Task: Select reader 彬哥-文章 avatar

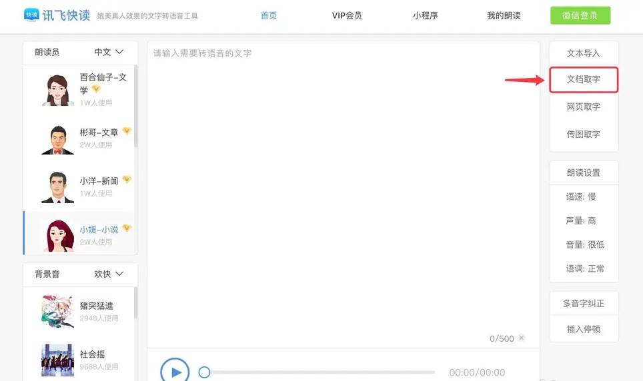Action: tap(57, 140)
